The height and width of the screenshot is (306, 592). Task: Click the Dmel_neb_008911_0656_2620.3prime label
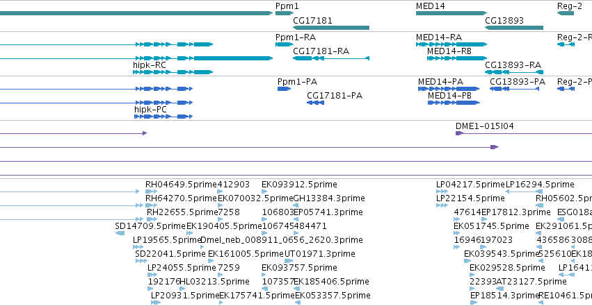pyautogui.click(x=282, y=240)
